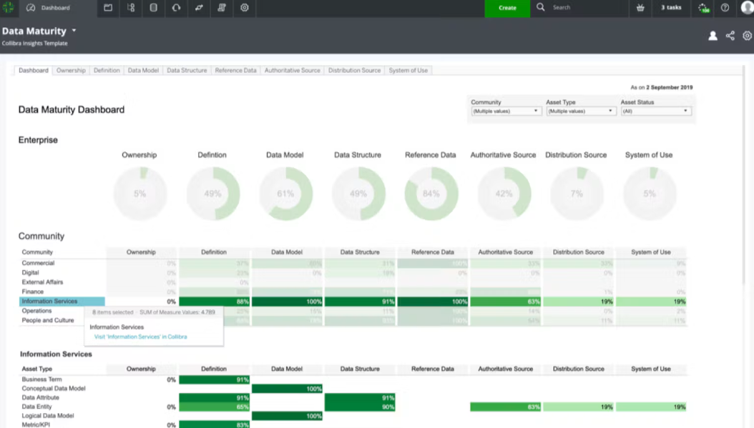Image resolution: width=754 pixels, height=428 pixels.
Task: Click Data Entity Data Structure 90% bar
Action: pos(360,407)
